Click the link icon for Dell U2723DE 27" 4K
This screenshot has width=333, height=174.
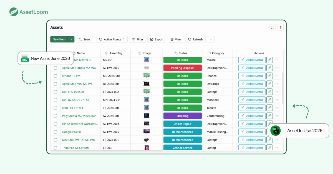(269, 100)
